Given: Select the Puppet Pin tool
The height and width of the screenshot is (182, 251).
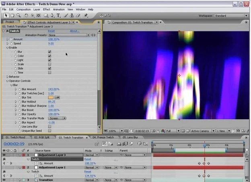Looking at the screenshot, I should click(86, 15).
